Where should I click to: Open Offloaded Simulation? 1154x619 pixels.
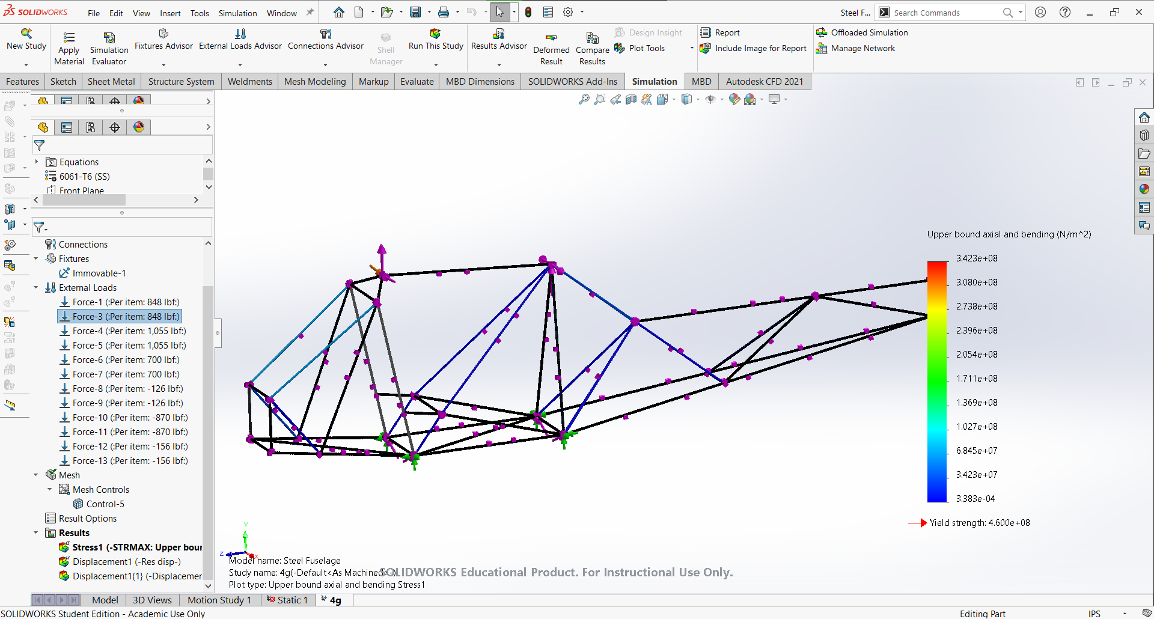862,32
